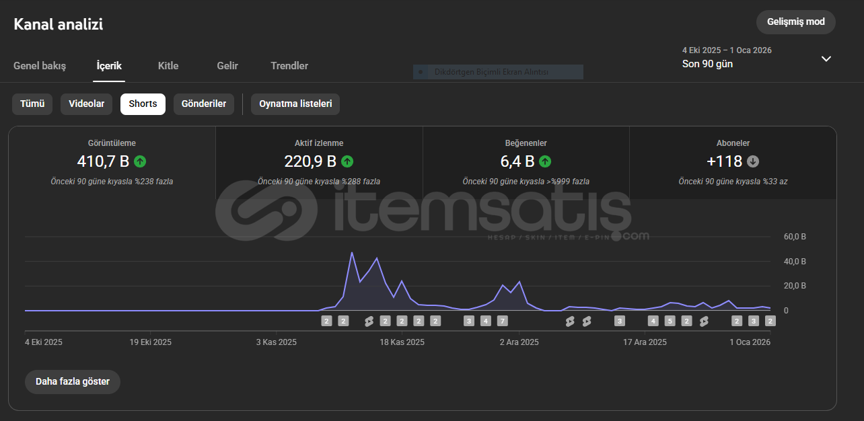Viewport: 864px width, 421px height.
Task: Click grey down arrow beside +118 subscribers
Action: (x=753, y=161)
